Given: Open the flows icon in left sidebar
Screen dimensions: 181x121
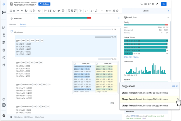Looking at the screenshot, I should (4, 28).
